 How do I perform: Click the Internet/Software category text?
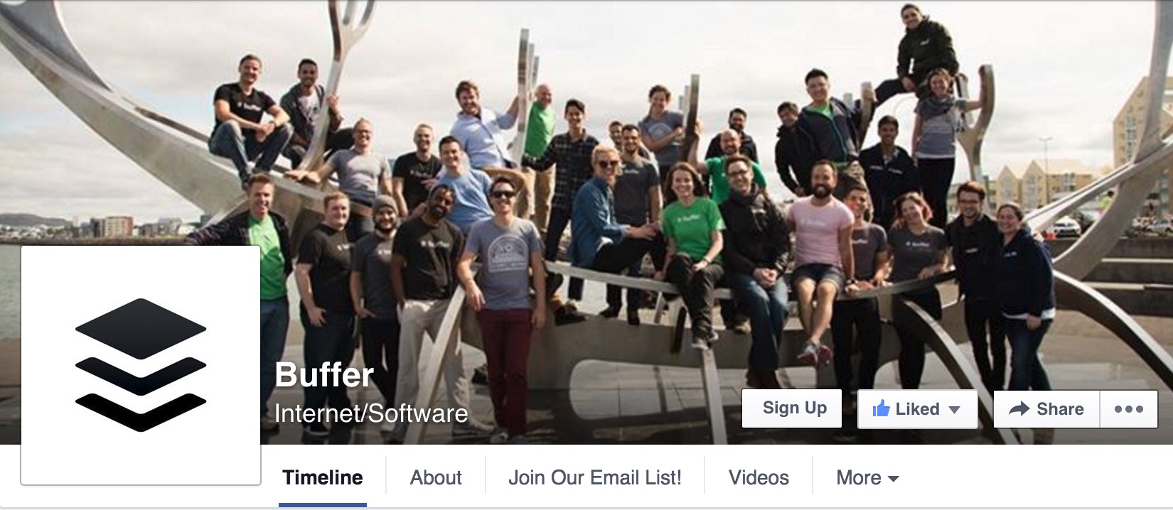coord(371,413)
